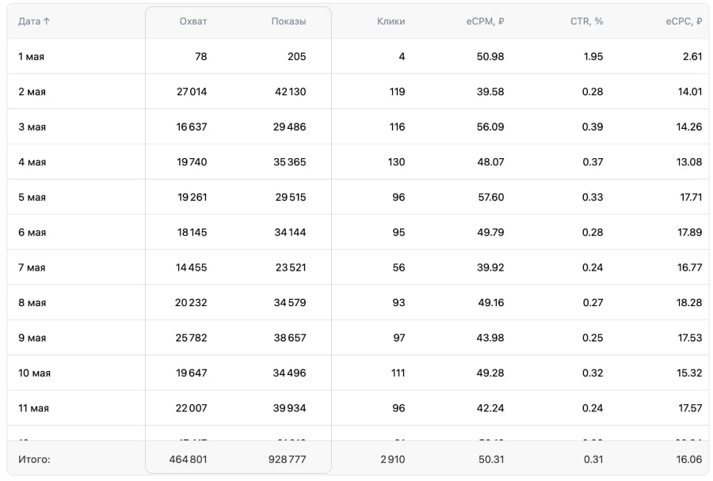Select eCPM value 57.60

tap(490, 197)
